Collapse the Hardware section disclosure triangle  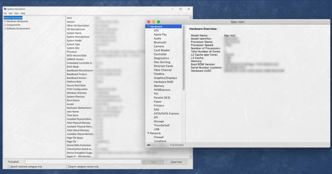(x=148, y=27)
